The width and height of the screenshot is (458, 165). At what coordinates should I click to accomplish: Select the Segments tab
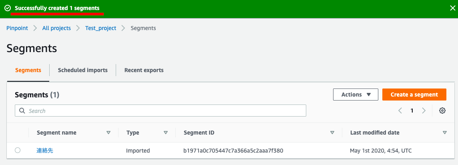[x=28, y=70]
